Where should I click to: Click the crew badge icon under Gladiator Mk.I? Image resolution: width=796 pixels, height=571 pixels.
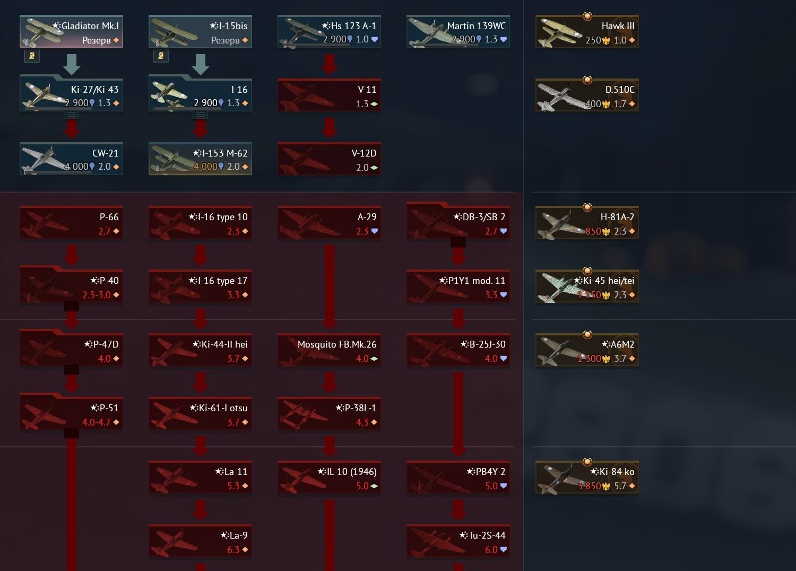(x=32, y=55)
